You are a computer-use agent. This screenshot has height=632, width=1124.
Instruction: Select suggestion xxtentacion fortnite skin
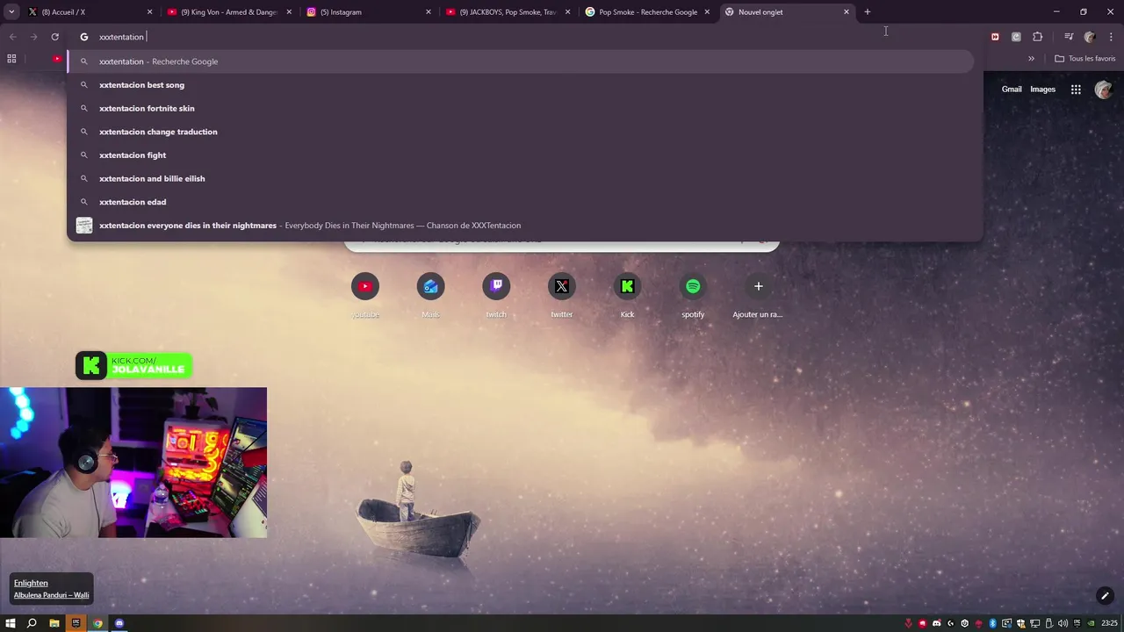[x=520, y=108]
